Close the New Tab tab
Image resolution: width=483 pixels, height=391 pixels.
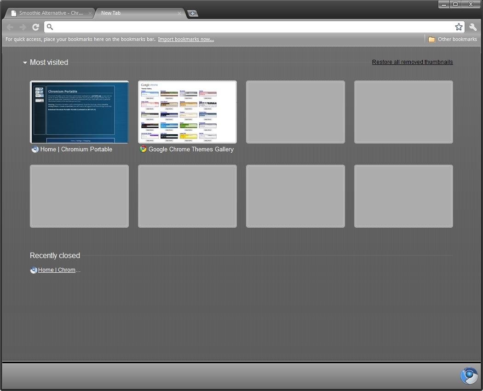(x=180, y=13)
